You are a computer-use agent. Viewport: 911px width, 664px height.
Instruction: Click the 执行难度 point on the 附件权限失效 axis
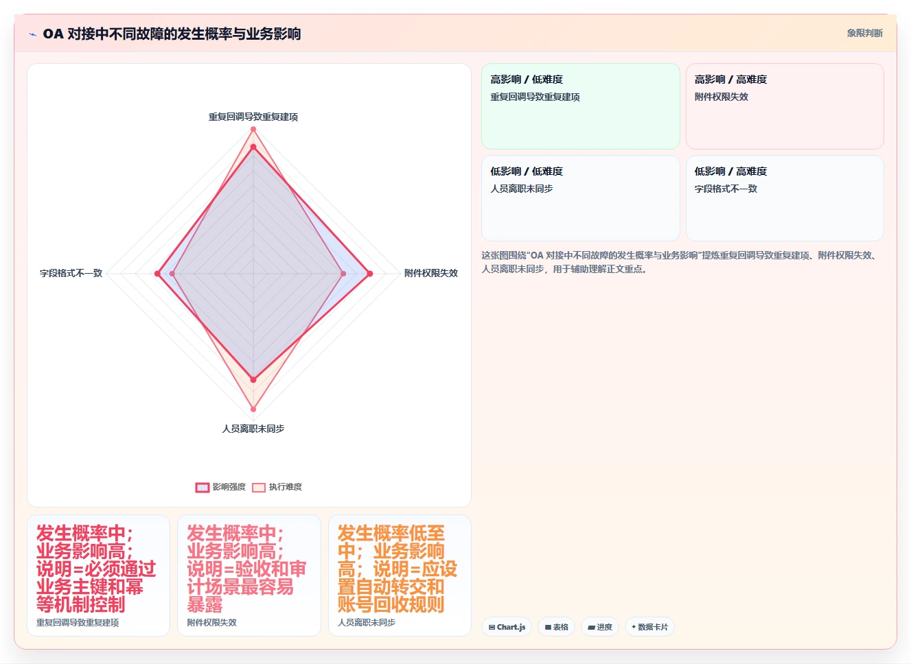point(343,274)
